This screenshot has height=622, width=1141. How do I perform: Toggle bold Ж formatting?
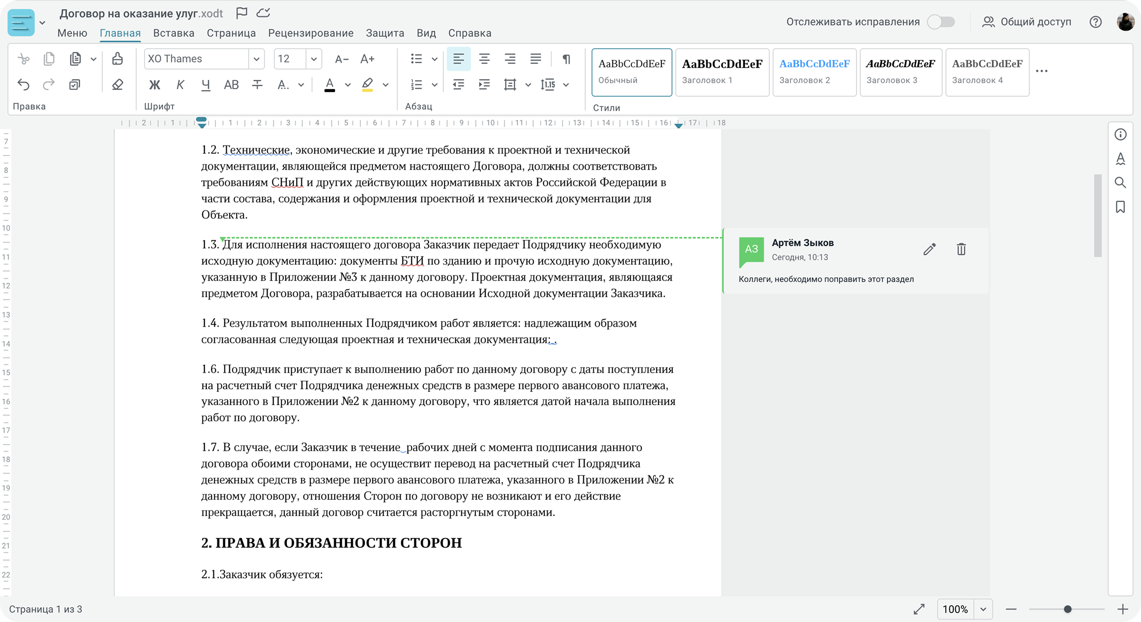click(x=155, y=85)
